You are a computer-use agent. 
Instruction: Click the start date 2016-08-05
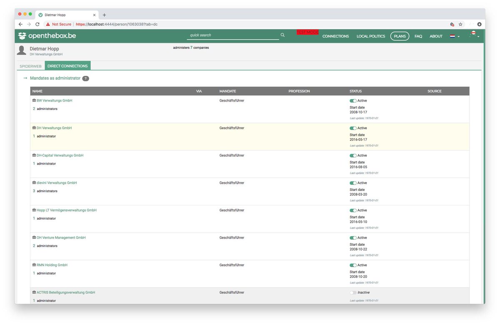pyautogui.click(x=358, y=167)
